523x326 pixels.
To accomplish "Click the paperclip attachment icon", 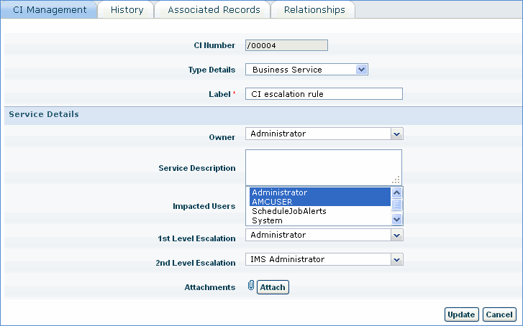I will (x=250, y=287).
